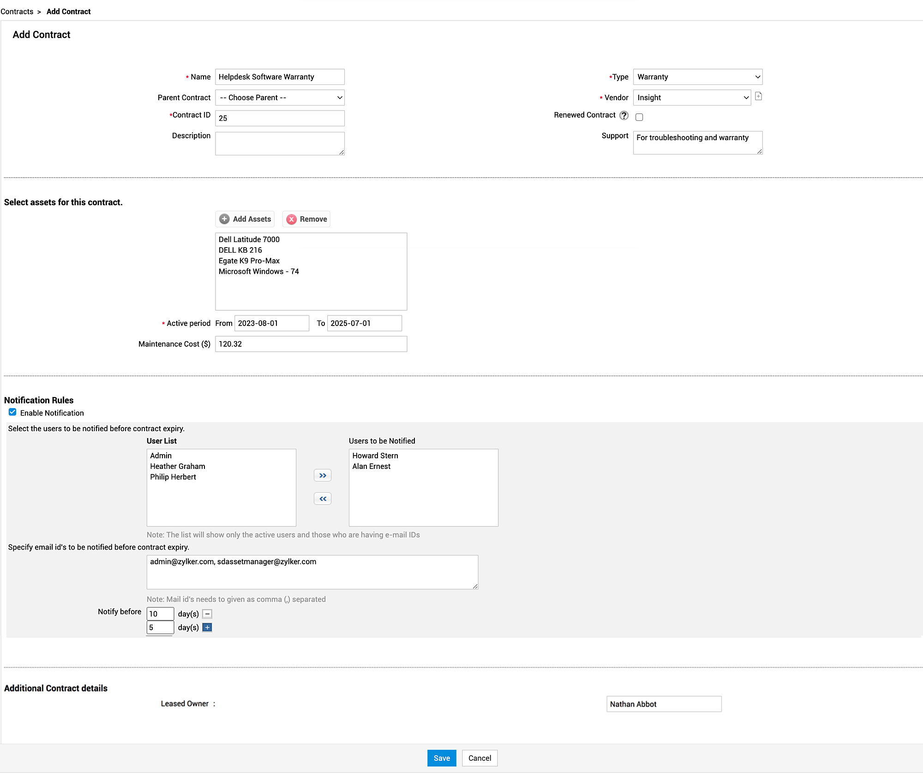Check the Renewed Contract checkbox
923x776 pixels.
pos(639,117)
